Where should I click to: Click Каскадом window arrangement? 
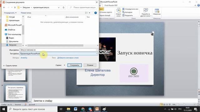[127, 12]
